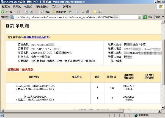Click the order date 2007/05/09 17:23:40
Viewport: 165px width, 118px height.
[46, 49]
